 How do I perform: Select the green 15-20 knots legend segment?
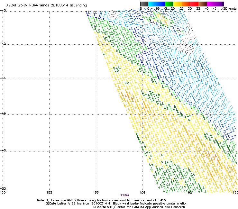coord(169,4)
